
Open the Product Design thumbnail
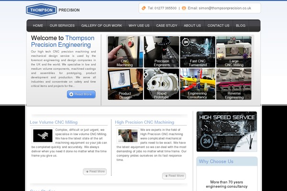(125, 84)
